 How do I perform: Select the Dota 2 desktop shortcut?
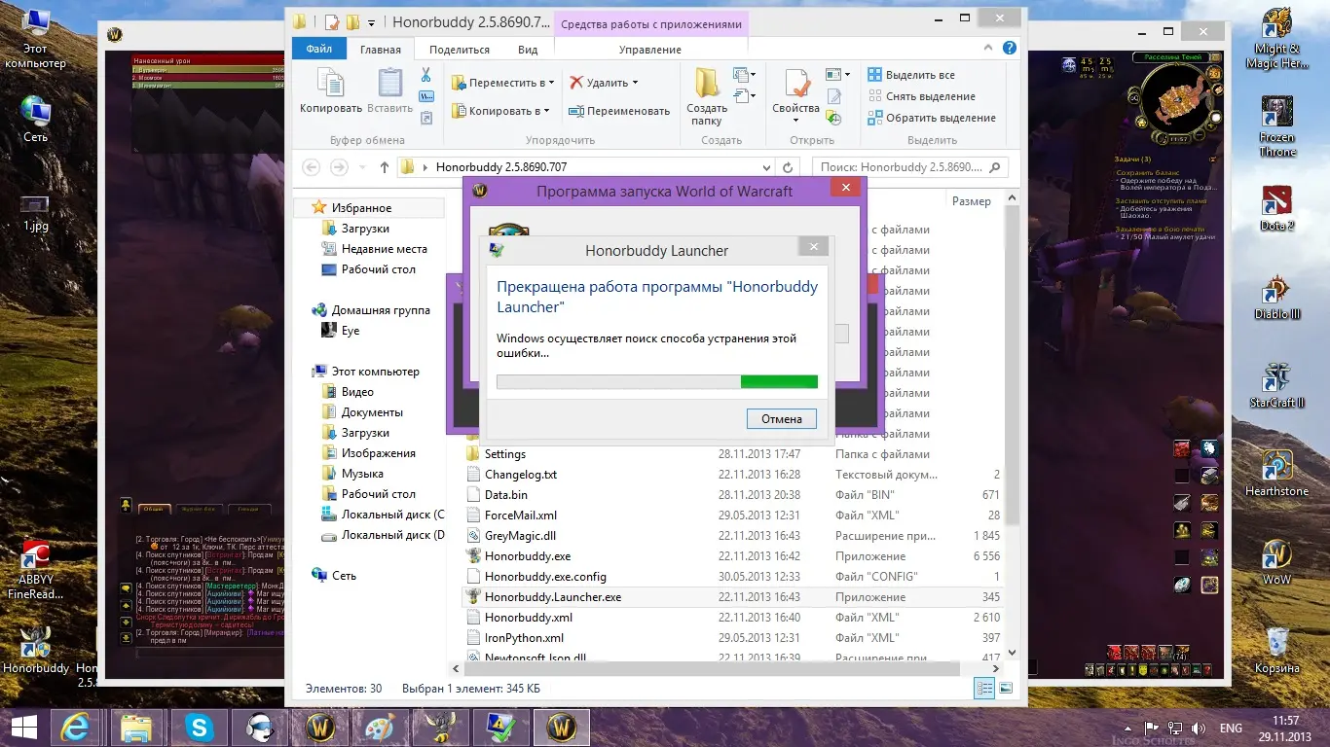pos(1276,208)
